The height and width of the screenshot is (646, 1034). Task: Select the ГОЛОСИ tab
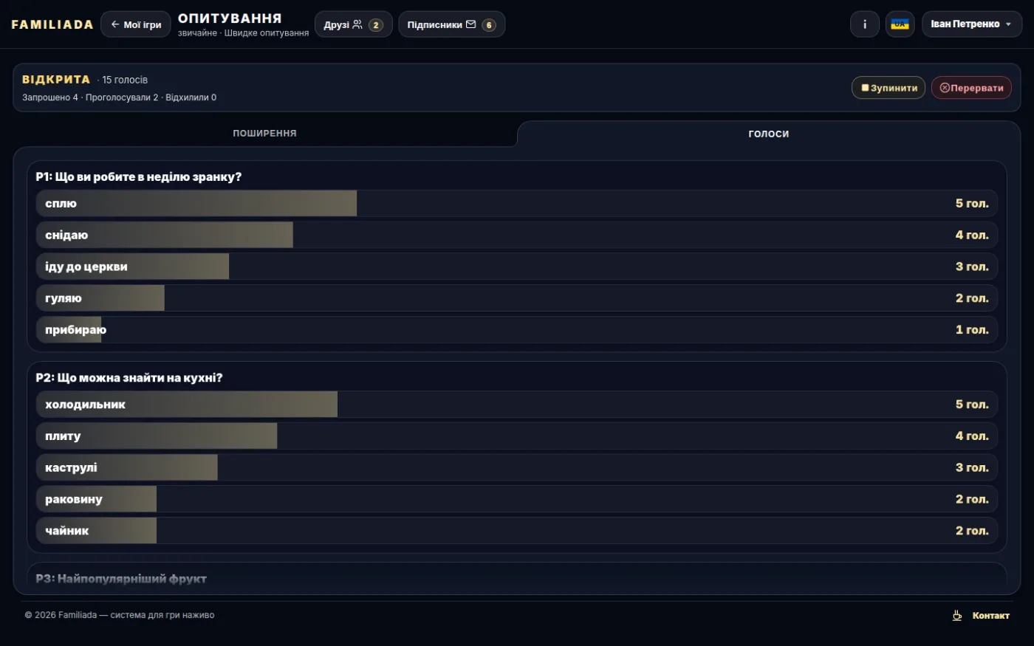tap(769, 134)
